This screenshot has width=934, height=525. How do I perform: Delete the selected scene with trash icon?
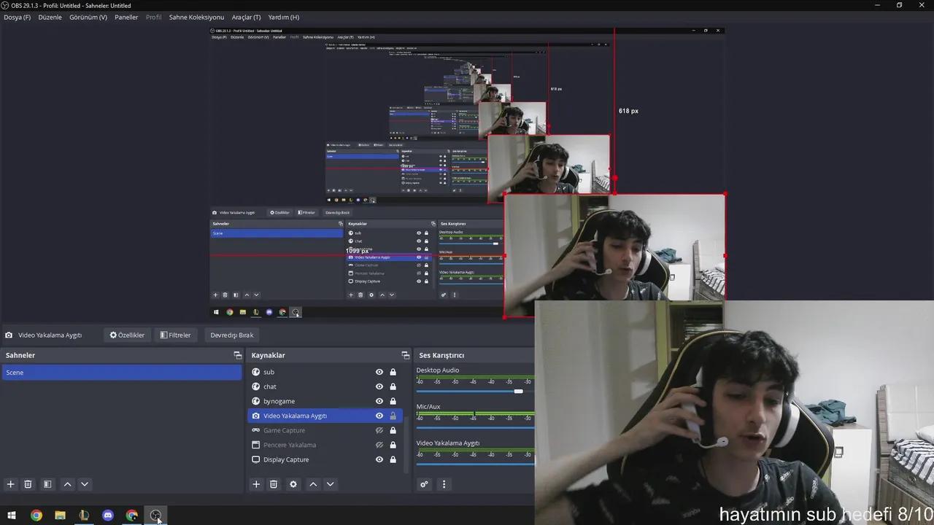click(28, 484)
